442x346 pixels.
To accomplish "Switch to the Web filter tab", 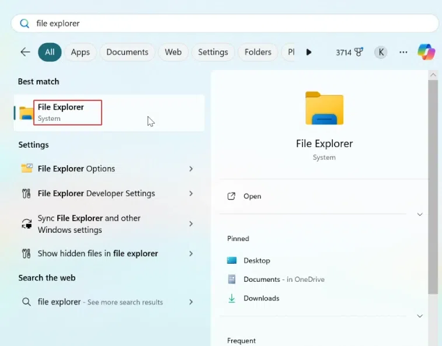I will point(173,52).
